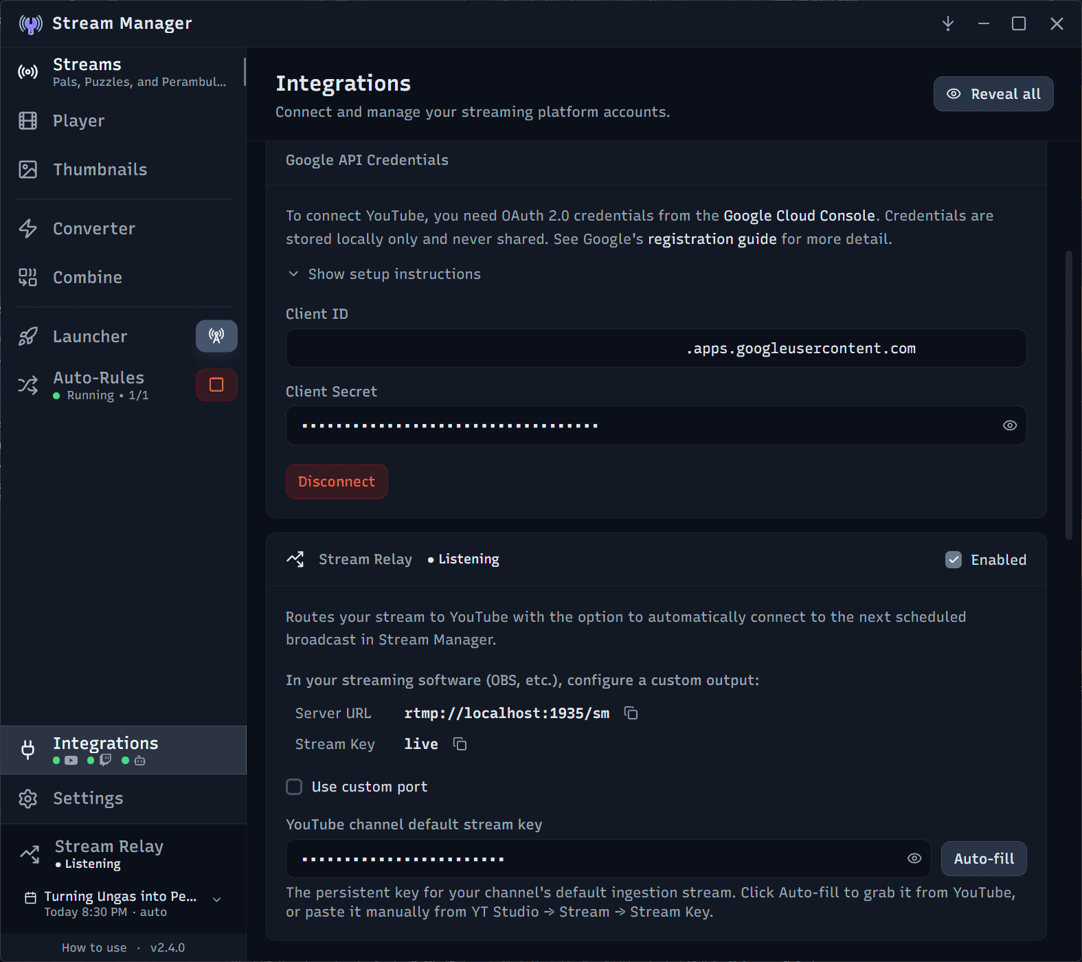Click the Converter lightning bolt icon
The width and height of the screenshot is (1082, 962).
(28, 229)
